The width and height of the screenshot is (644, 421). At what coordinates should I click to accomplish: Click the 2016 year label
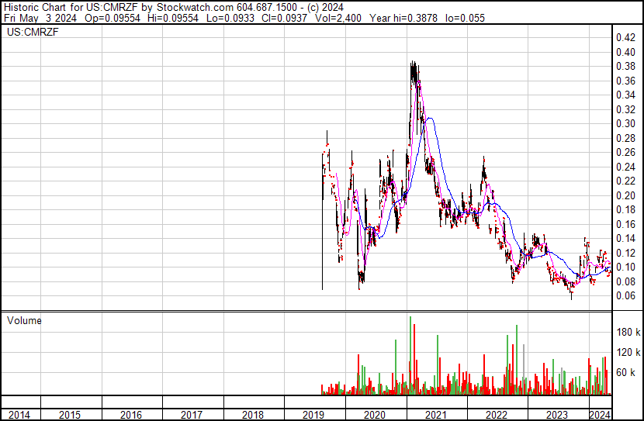pos(131,416)
